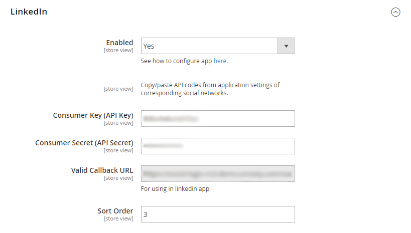Collapse the LinkedIn section with circle chevron

(x=395, y=12)
